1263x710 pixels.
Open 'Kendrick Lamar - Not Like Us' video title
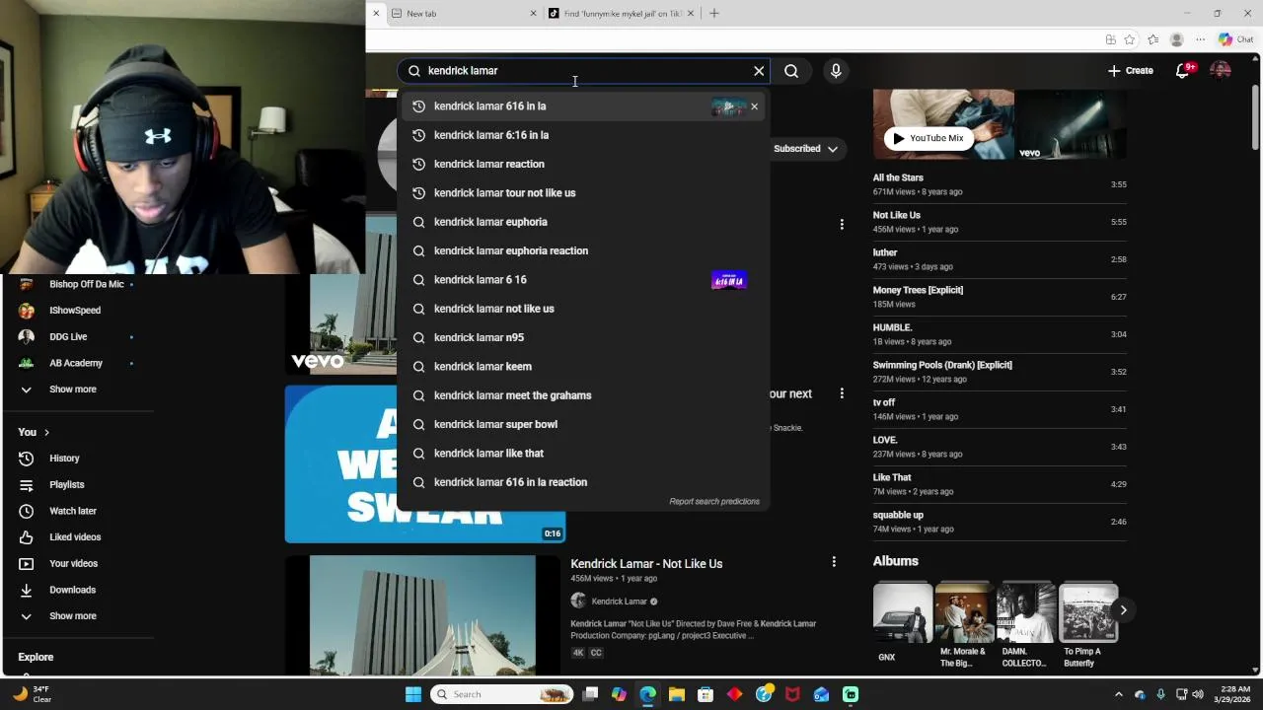click(646, 564)
